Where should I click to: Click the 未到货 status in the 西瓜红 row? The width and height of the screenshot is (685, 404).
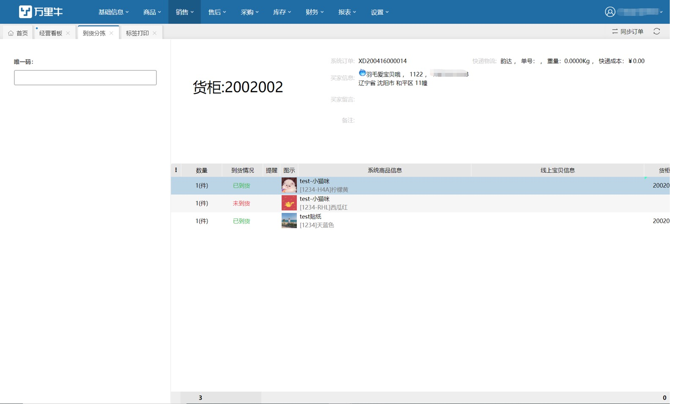click(241, 203)
